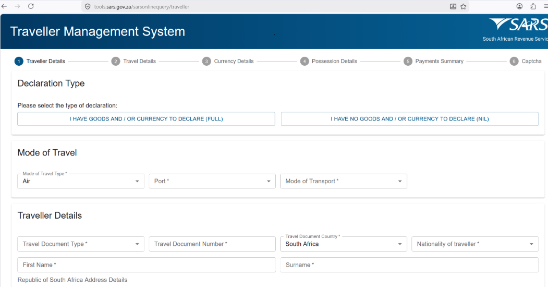Click the Travel Document Number field
This screenshot has width=548, height=287.
212,244
